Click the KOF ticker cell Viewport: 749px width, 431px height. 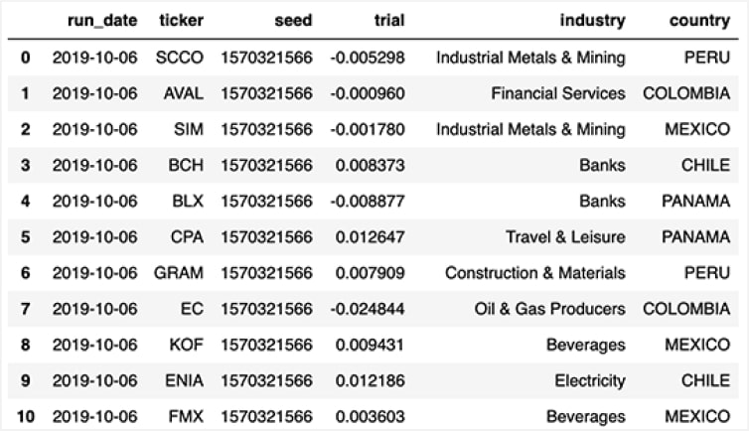coord(185,344)
